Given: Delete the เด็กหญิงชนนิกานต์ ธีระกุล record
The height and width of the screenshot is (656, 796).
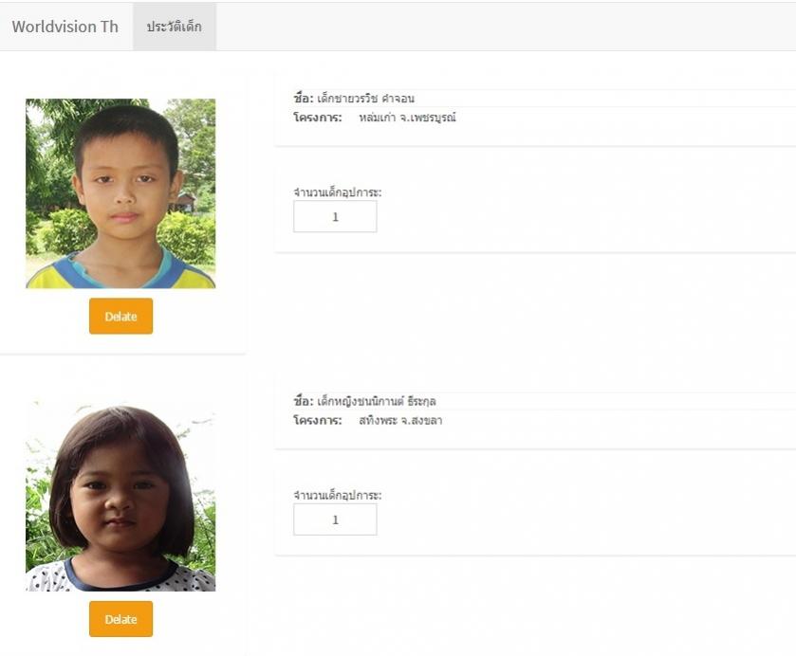Looking at the screenshot, I should pyautogui.click(x=120, y=619).
